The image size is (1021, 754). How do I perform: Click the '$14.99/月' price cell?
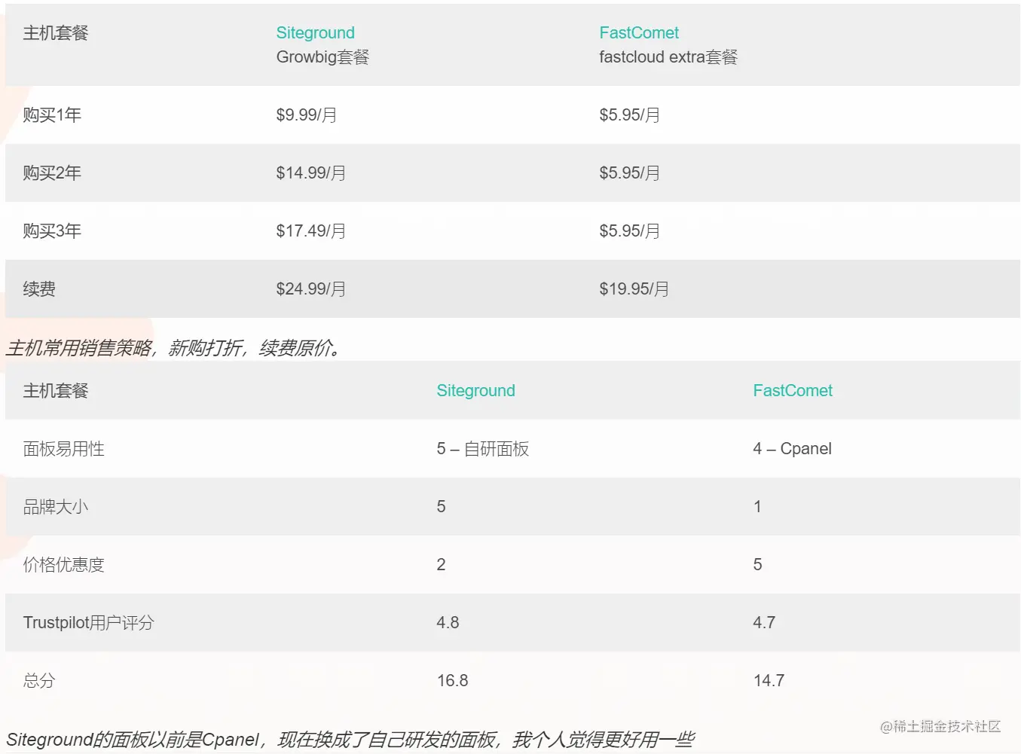pyautogui.click(x=311, y=173)
